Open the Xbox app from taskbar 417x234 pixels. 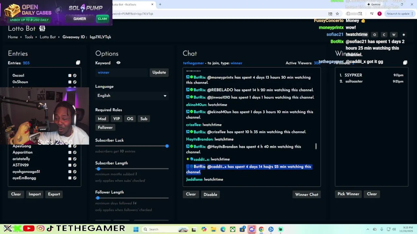point(233,229)
